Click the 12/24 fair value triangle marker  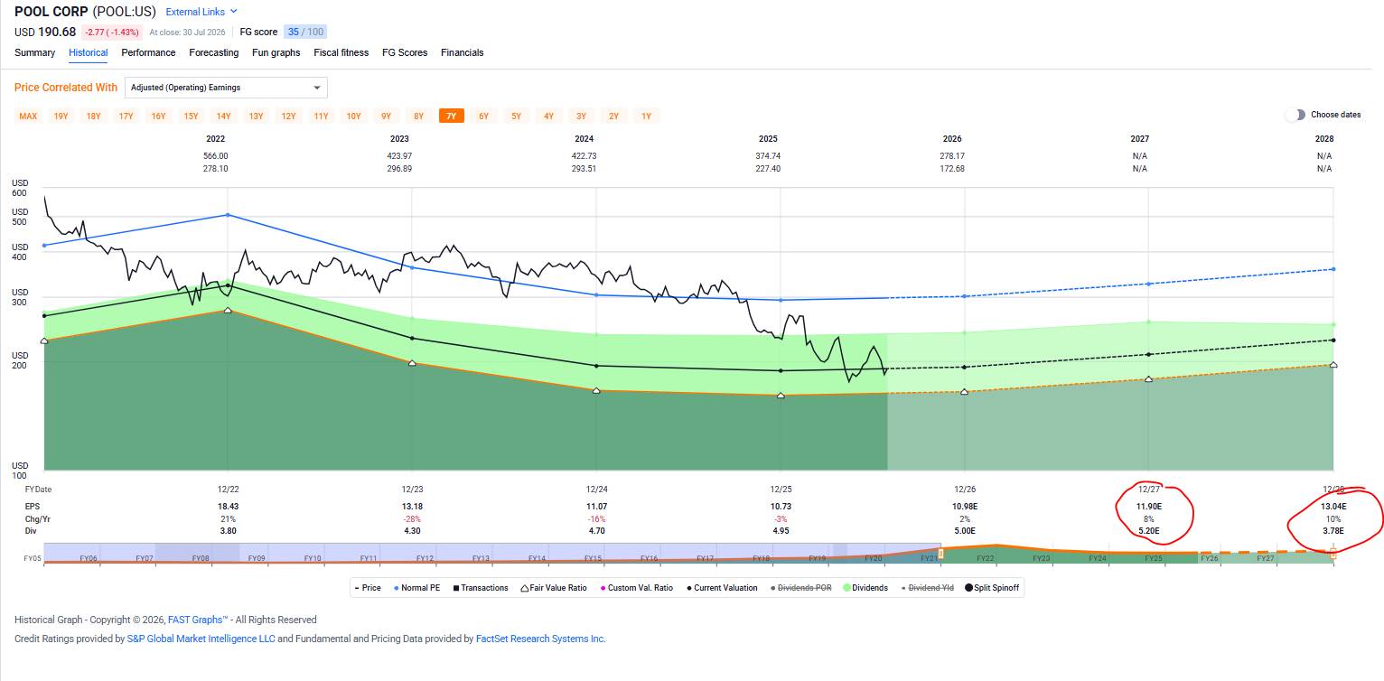(596, 390)
